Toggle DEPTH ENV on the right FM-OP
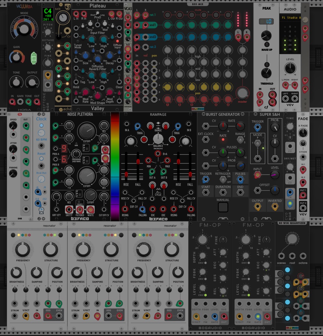323x336 pixels. tap(249, 263)
